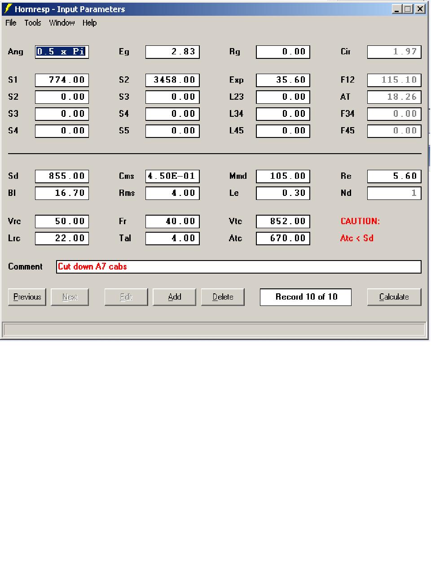Click the AT value box 18.26

(x=394, y=97)
